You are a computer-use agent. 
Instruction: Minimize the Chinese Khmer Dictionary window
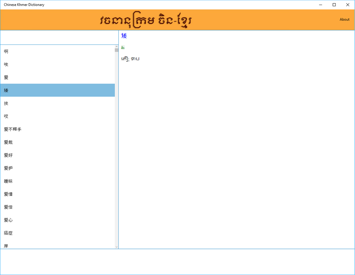[x=321, y=5]
